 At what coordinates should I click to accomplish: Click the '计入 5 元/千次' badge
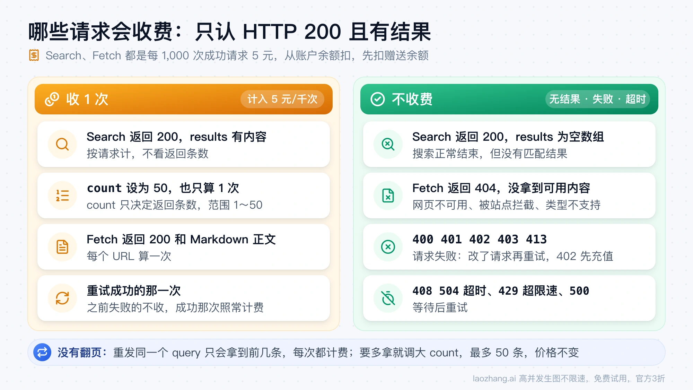click(282, 99)
